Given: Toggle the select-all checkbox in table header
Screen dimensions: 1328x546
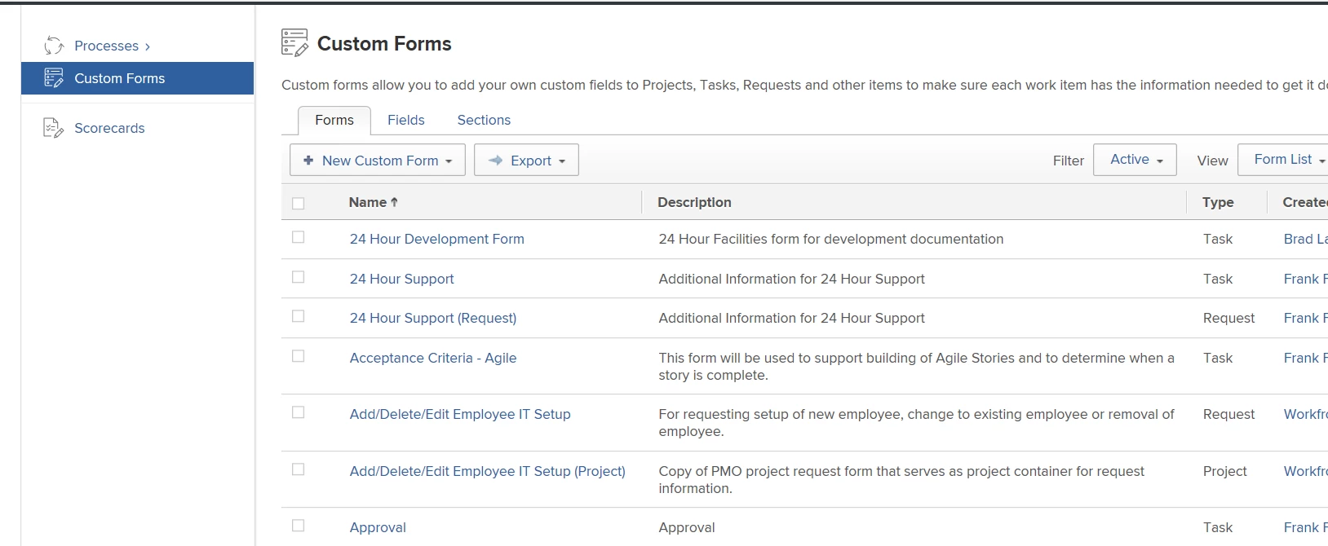Looking at the screenshot, I should tap(299, 203).
